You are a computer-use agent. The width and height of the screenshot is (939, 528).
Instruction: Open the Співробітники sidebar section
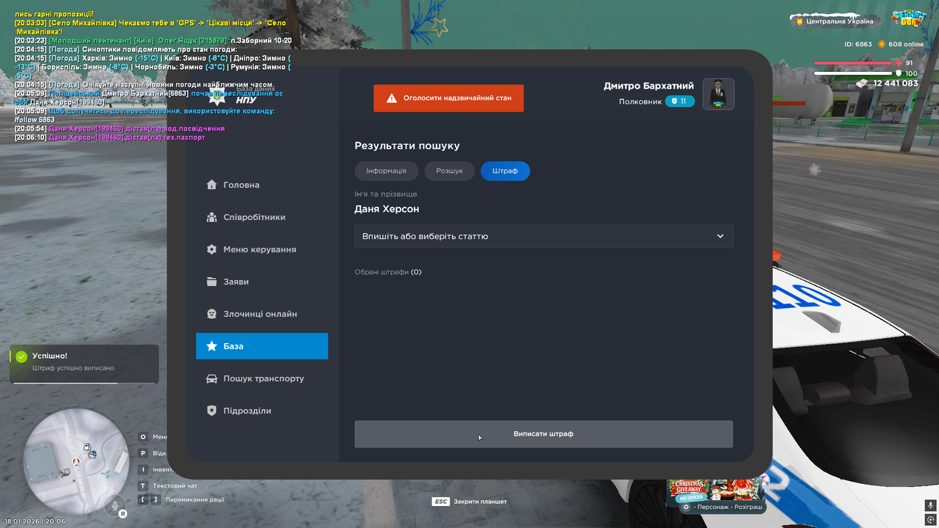(262, 217)
